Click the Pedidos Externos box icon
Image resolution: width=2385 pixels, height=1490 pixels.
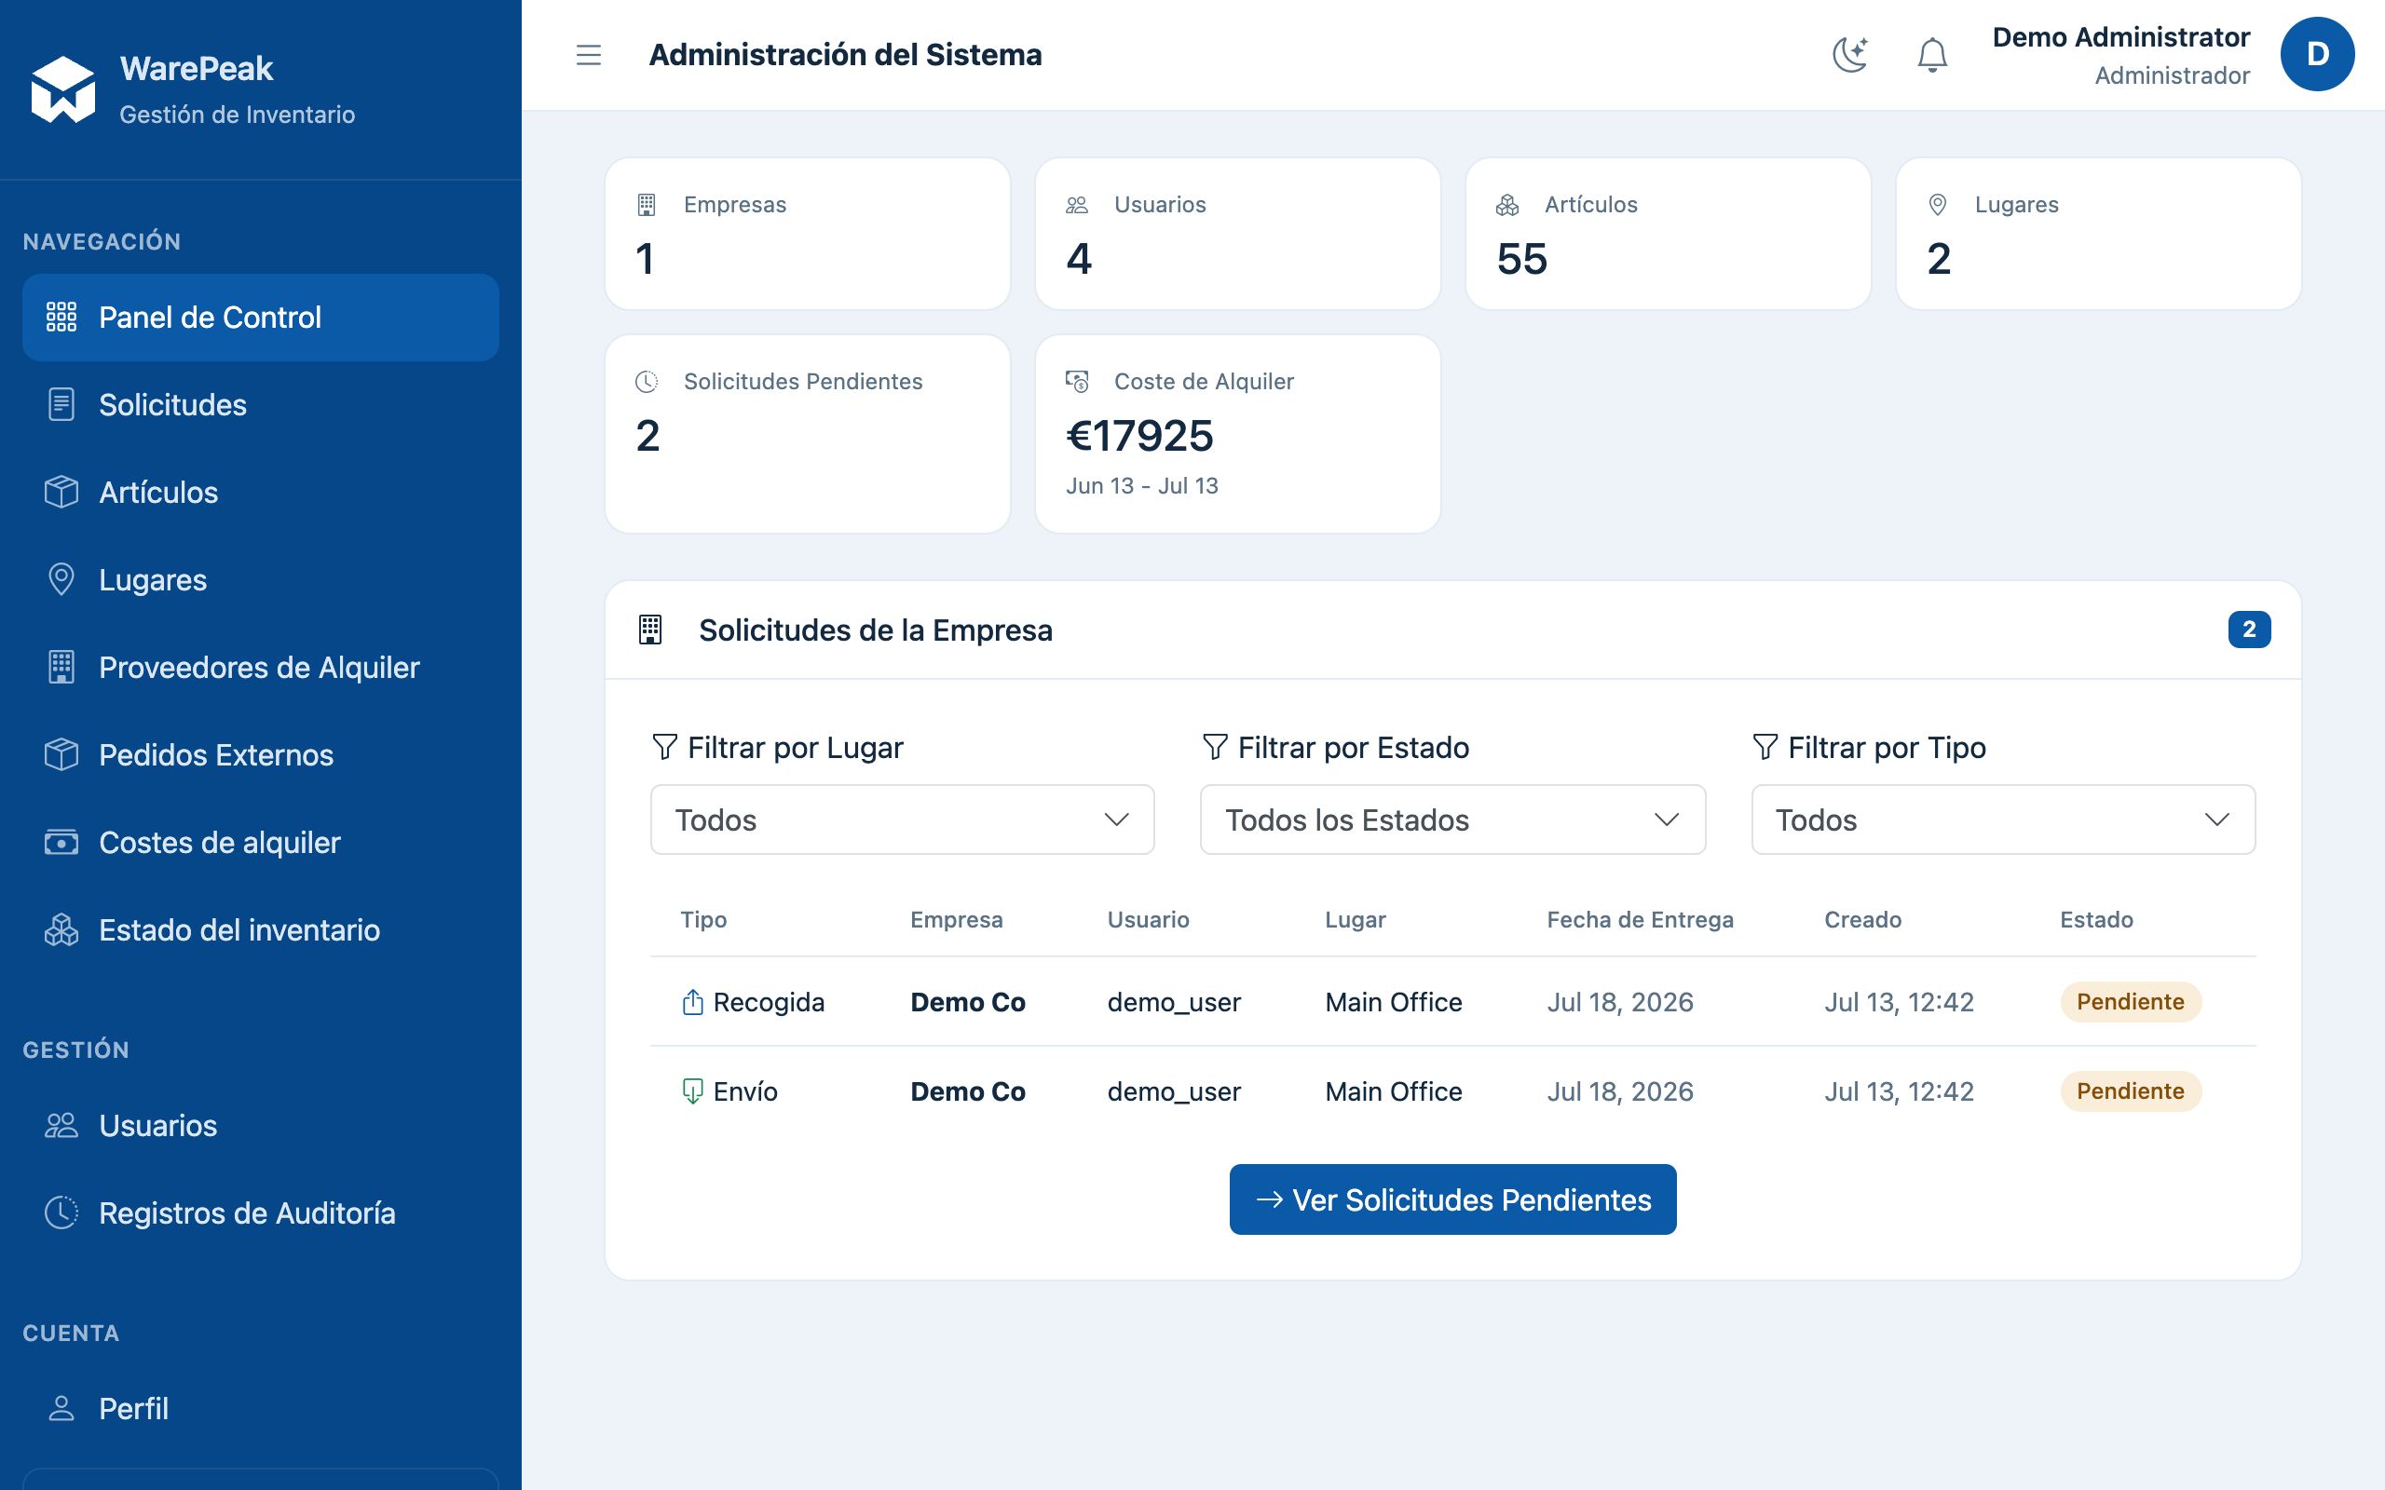pos(61,755)
